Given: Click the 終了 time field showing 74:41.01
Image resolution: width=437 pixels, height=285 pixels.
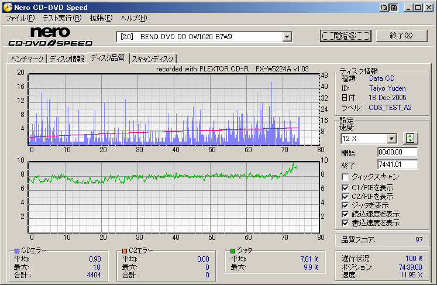Looking at the screenshot, I should tap(398, 164).
